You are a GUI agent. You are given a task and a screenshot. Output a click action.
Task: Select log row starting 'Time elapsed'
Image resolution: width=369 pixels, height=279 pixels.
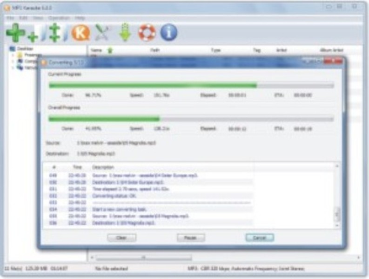(148, 189)
